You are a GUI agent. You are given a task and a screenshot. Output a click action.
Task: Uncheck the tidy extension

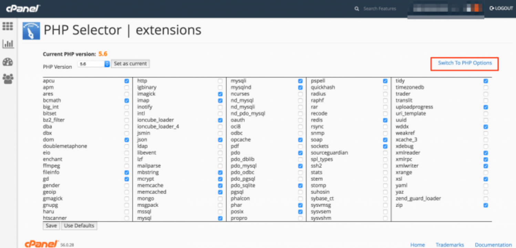pos(486,81)
